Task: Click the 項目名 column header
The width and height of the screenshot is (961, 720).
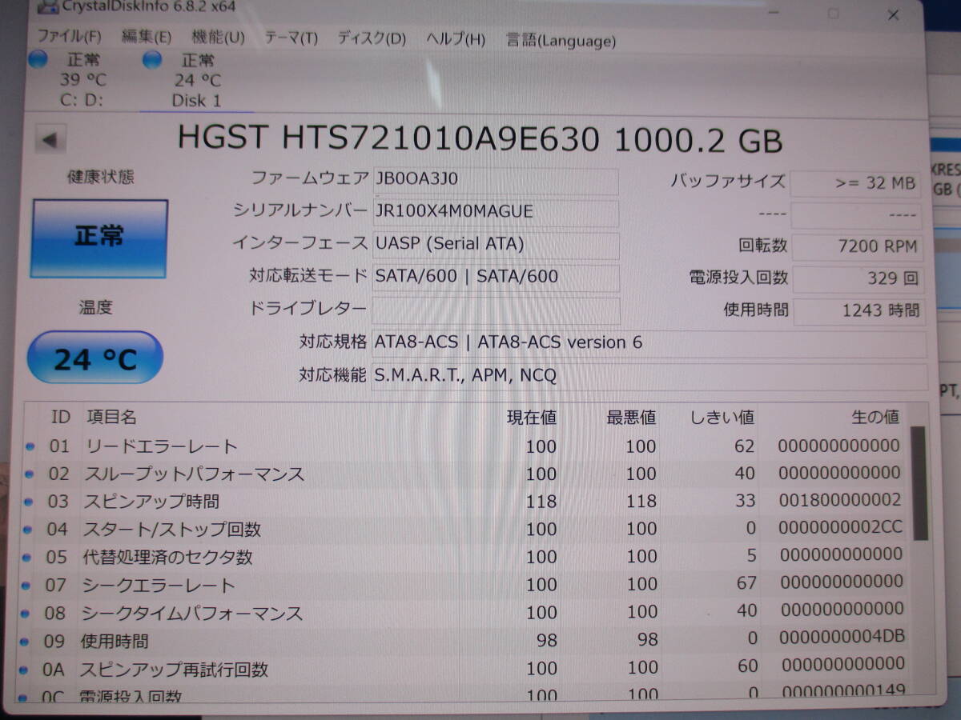Action: coord(111,418)
